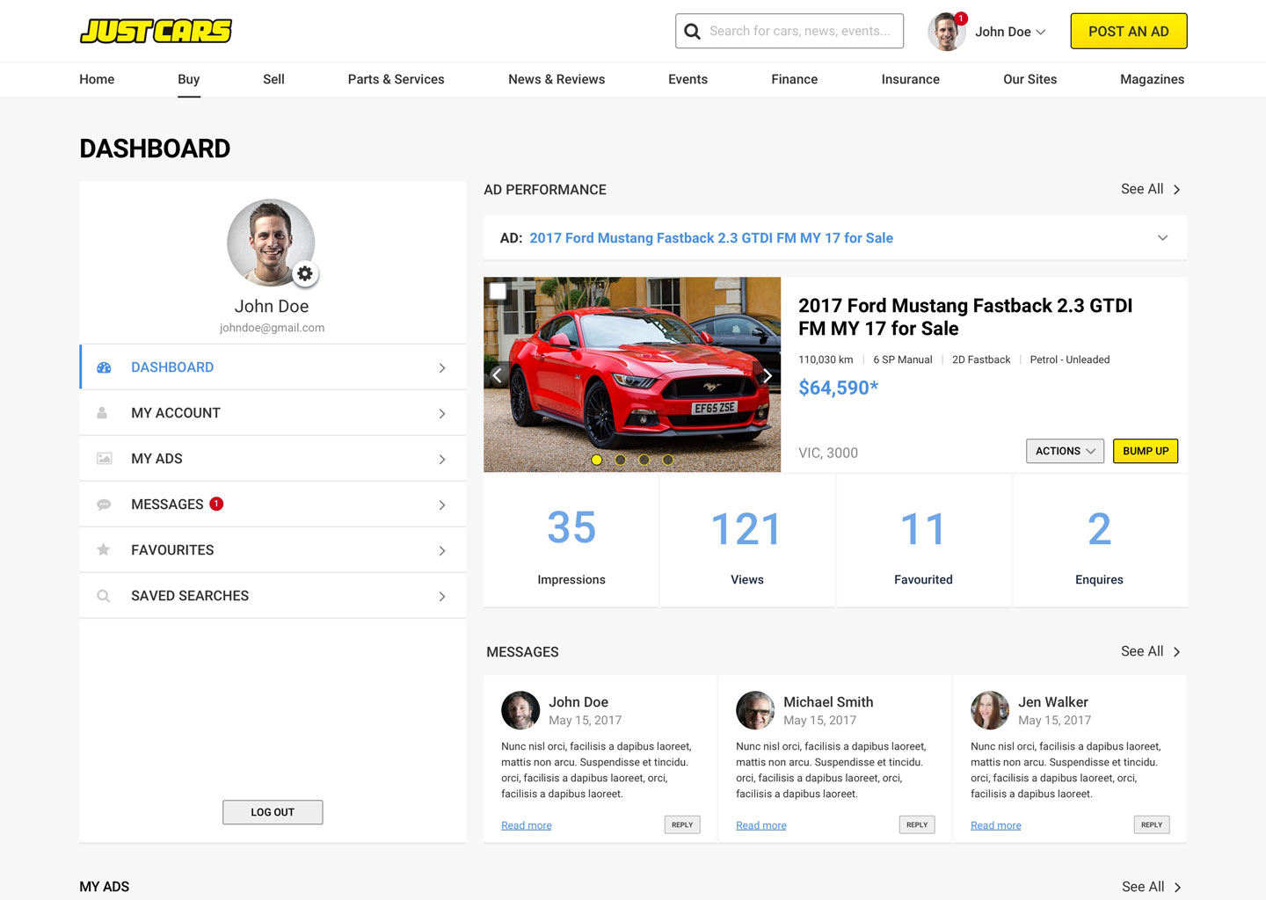Image resolution: width=1266 pixels, height=900 pixels.
Task: Click the BUMP UP button
Action: click(1146, 451)
